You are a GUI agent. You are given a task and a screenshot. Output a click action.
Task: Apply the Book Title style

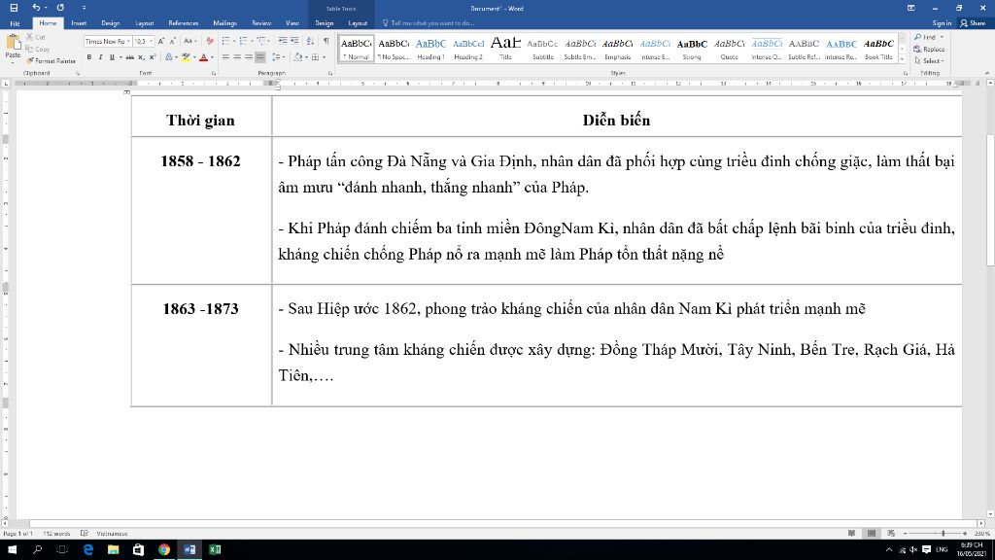tap(878, 49)
